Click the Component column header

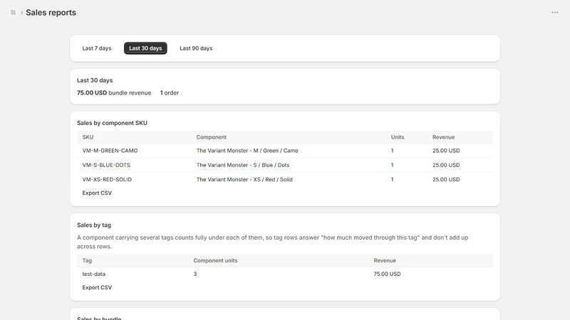click(x=211, y=137)
